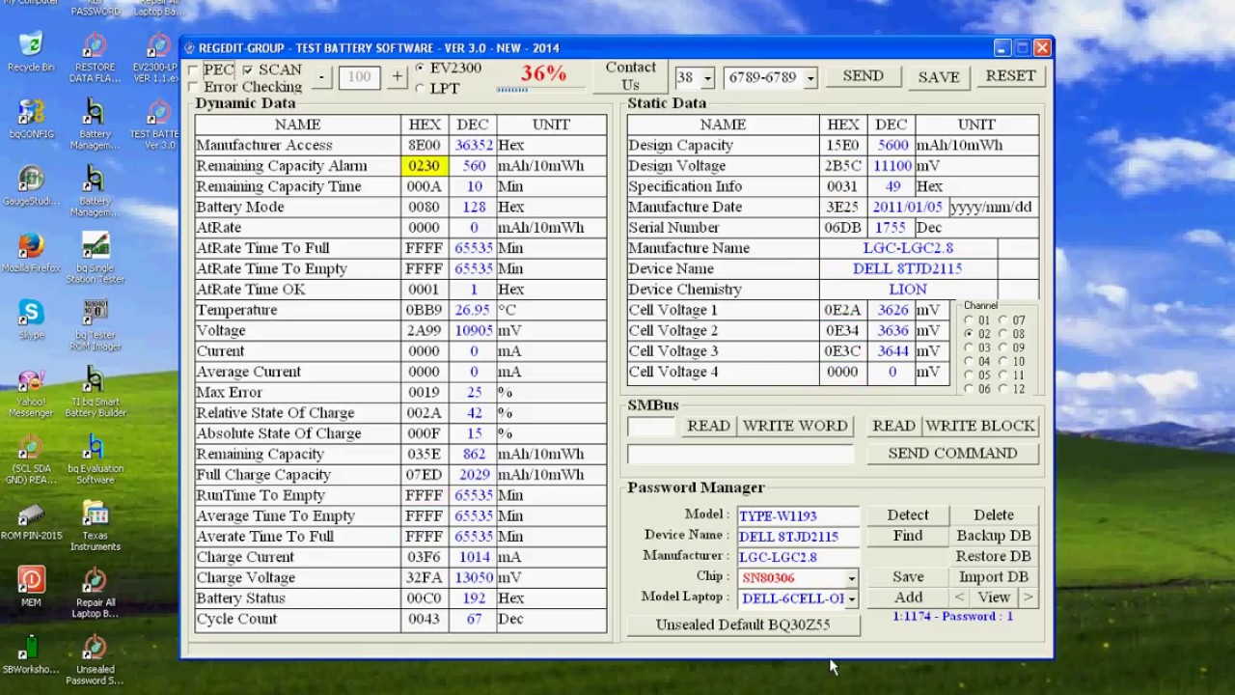Open the bq Single Station Tester shortcut
This screenshot has width=1235, height=695.
(x=96, y=258)
